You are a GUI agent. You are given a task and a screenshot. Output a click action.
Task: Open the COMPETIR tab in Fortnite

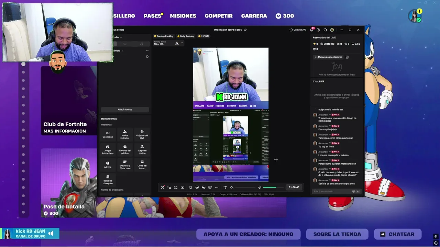(219, 16)
